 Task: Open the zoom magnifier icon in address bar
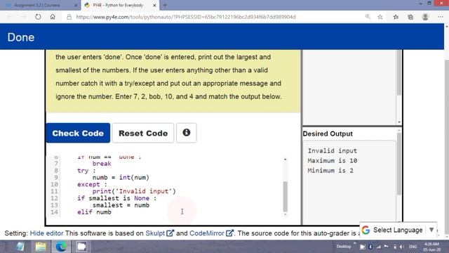[x=368, y=17]
